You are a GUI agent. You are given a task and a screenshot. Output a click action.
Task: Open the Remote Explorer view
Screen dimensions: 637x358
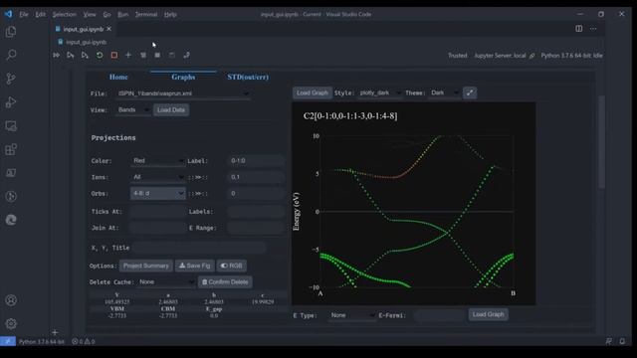click(x=11, y=126)
